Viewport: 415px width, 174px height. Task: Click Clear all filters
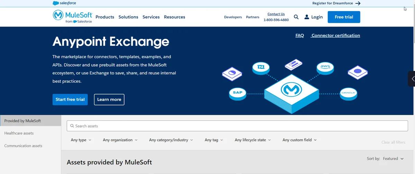point(393,142)
